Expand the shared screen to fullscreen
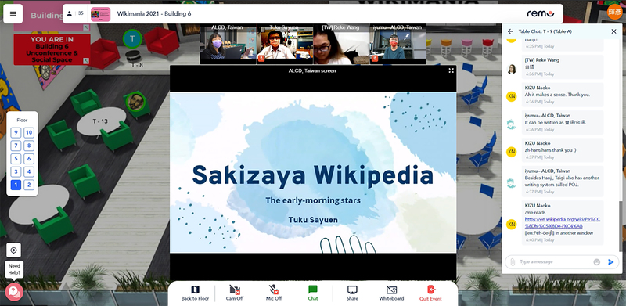 [x=452, y=70]
